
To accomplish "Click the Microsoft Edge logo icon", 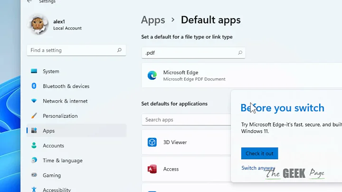I will (152, 76).
